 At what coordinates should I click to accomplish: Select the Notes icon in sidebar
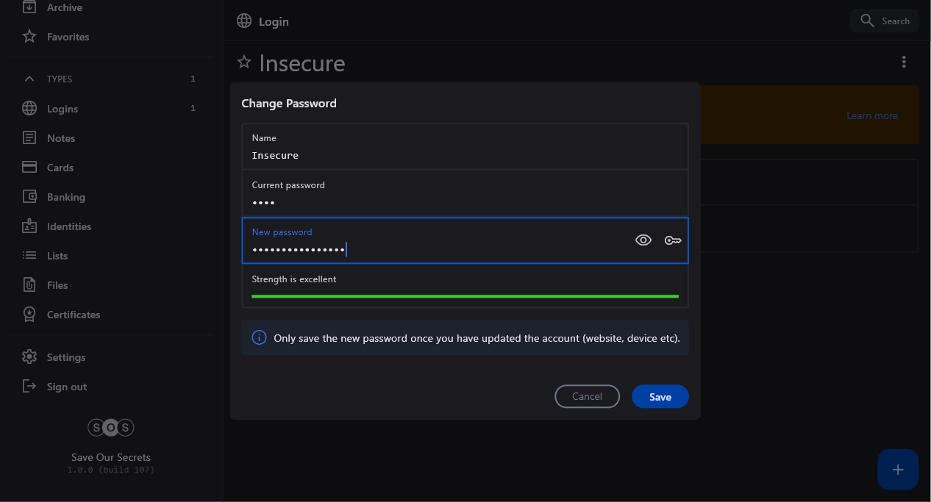(29, 138)
